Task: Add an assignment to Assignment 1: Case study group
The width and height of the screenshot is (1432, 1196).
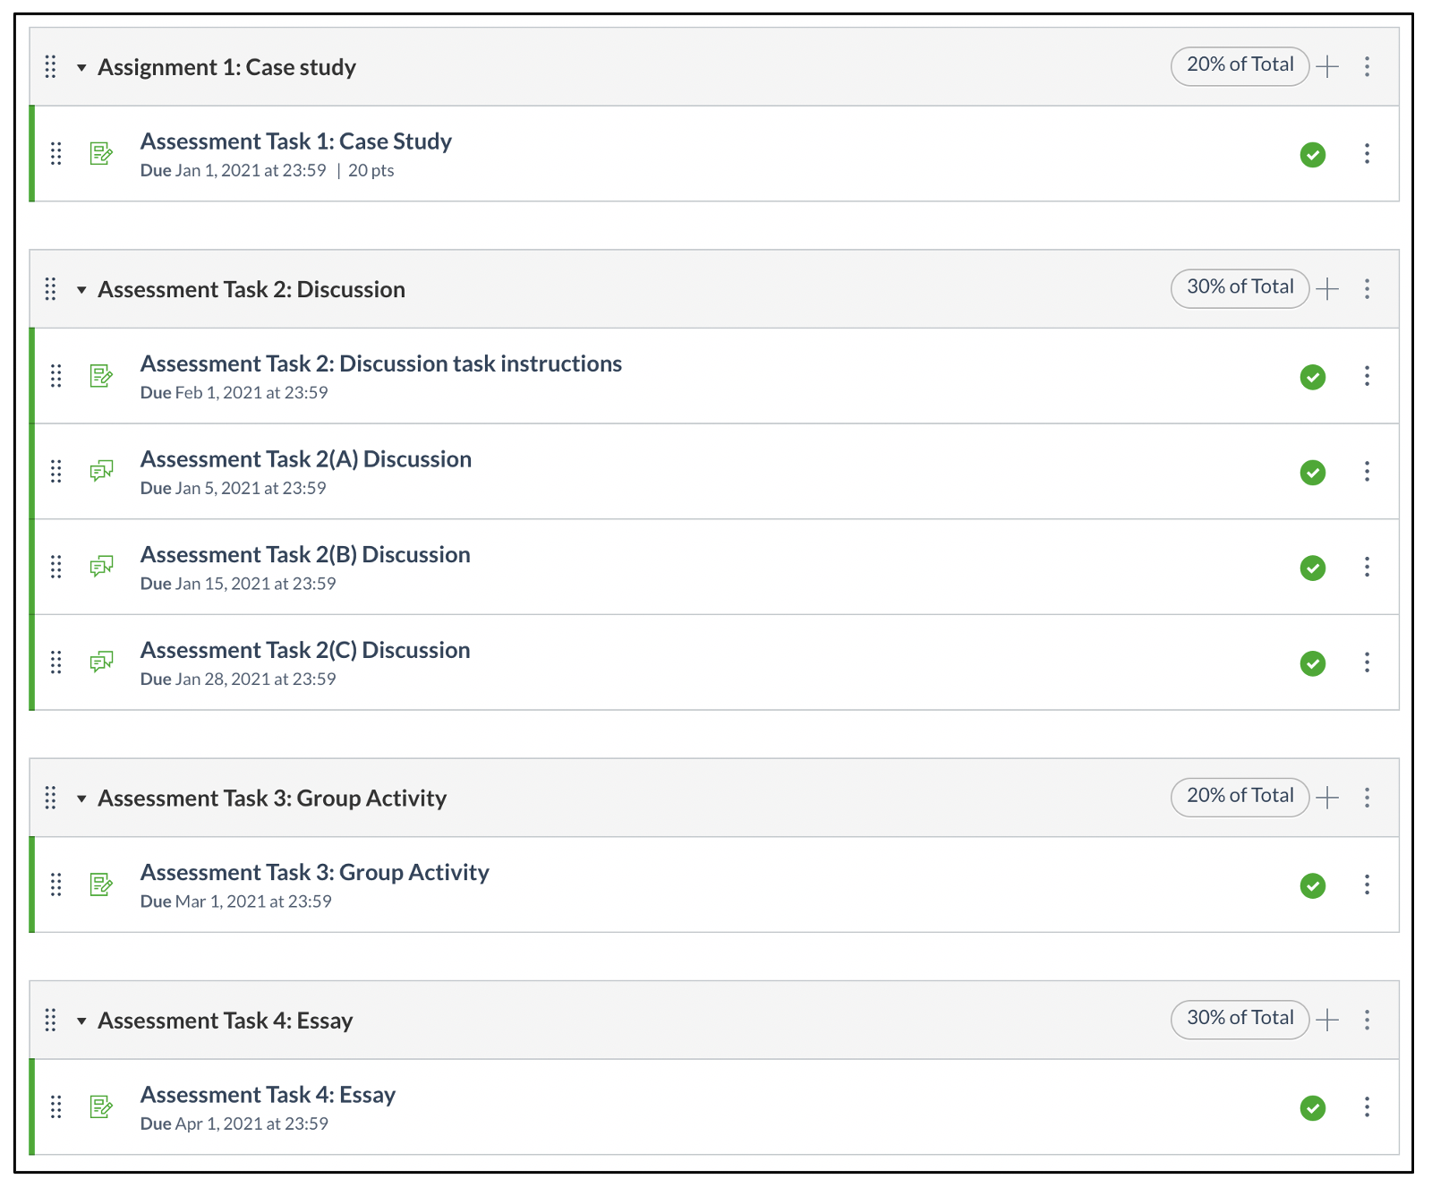Action: click(1328, 66)
